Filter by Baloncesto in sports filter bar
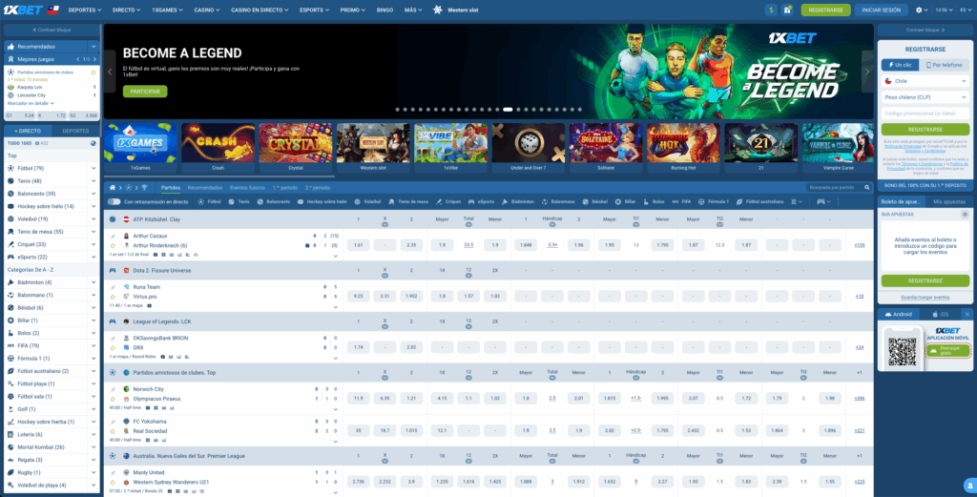 [274, 202]
